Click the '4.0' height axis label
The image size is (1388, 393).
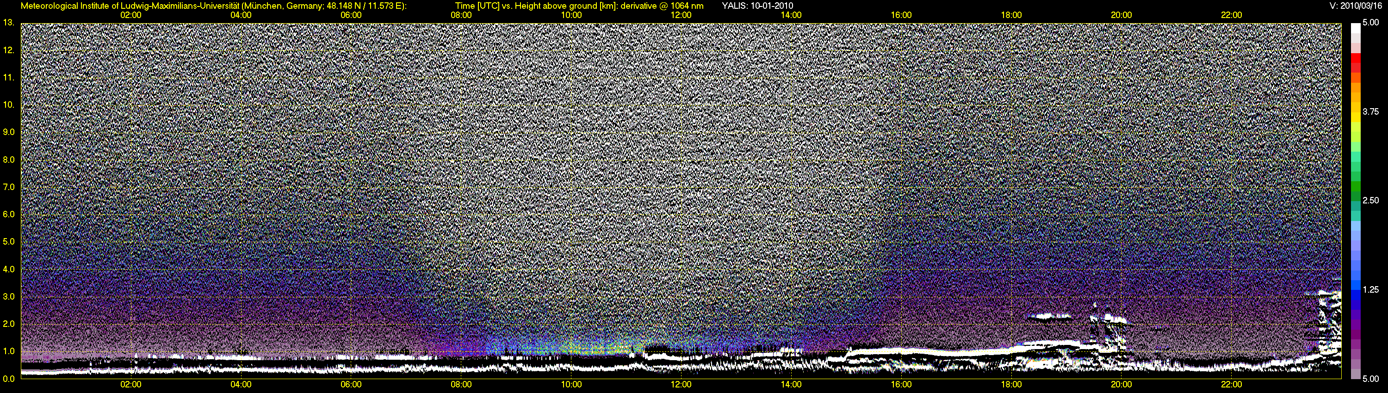[x=8, y=269]
